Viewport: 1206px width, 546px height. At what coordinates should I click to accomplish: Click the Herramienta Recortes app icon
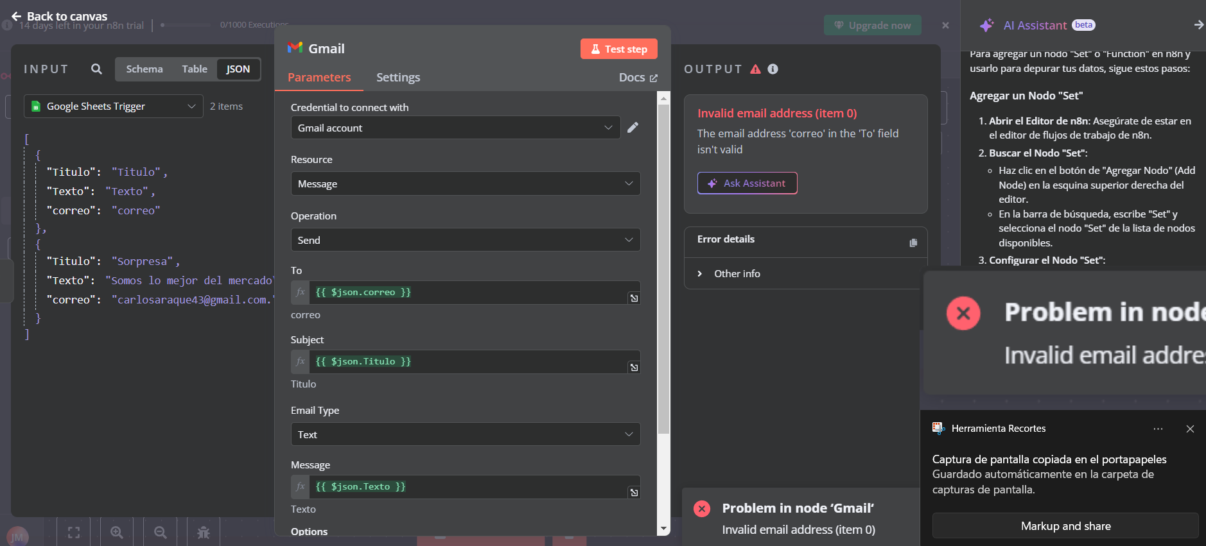coord(938,428)
